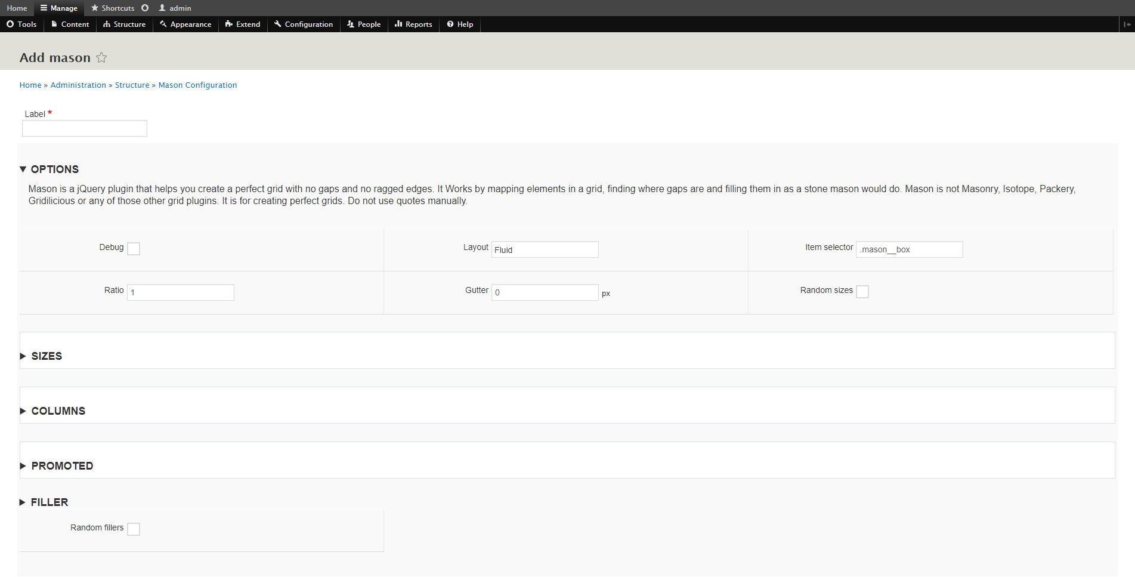Screen dimensions: 1135x577
Task: Click the star icon beside Add mason title
Action: [x=101, y=57]
